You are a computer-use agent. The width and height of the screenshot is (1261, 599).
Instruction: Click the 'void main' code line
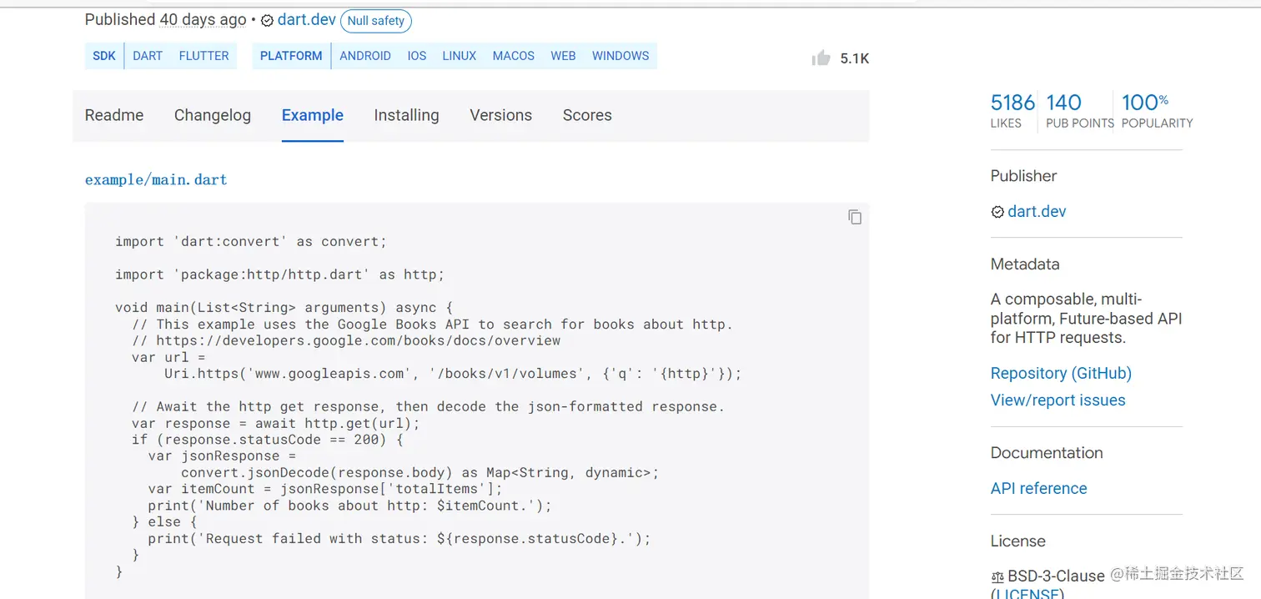click(284, 308)
